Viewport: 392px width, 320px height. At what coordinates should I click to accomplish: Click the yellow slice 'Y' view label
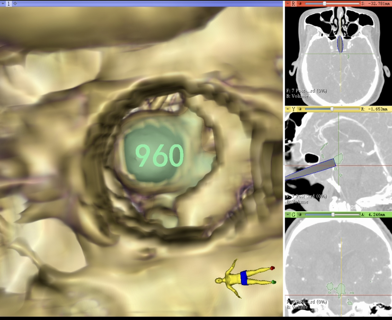294,109
